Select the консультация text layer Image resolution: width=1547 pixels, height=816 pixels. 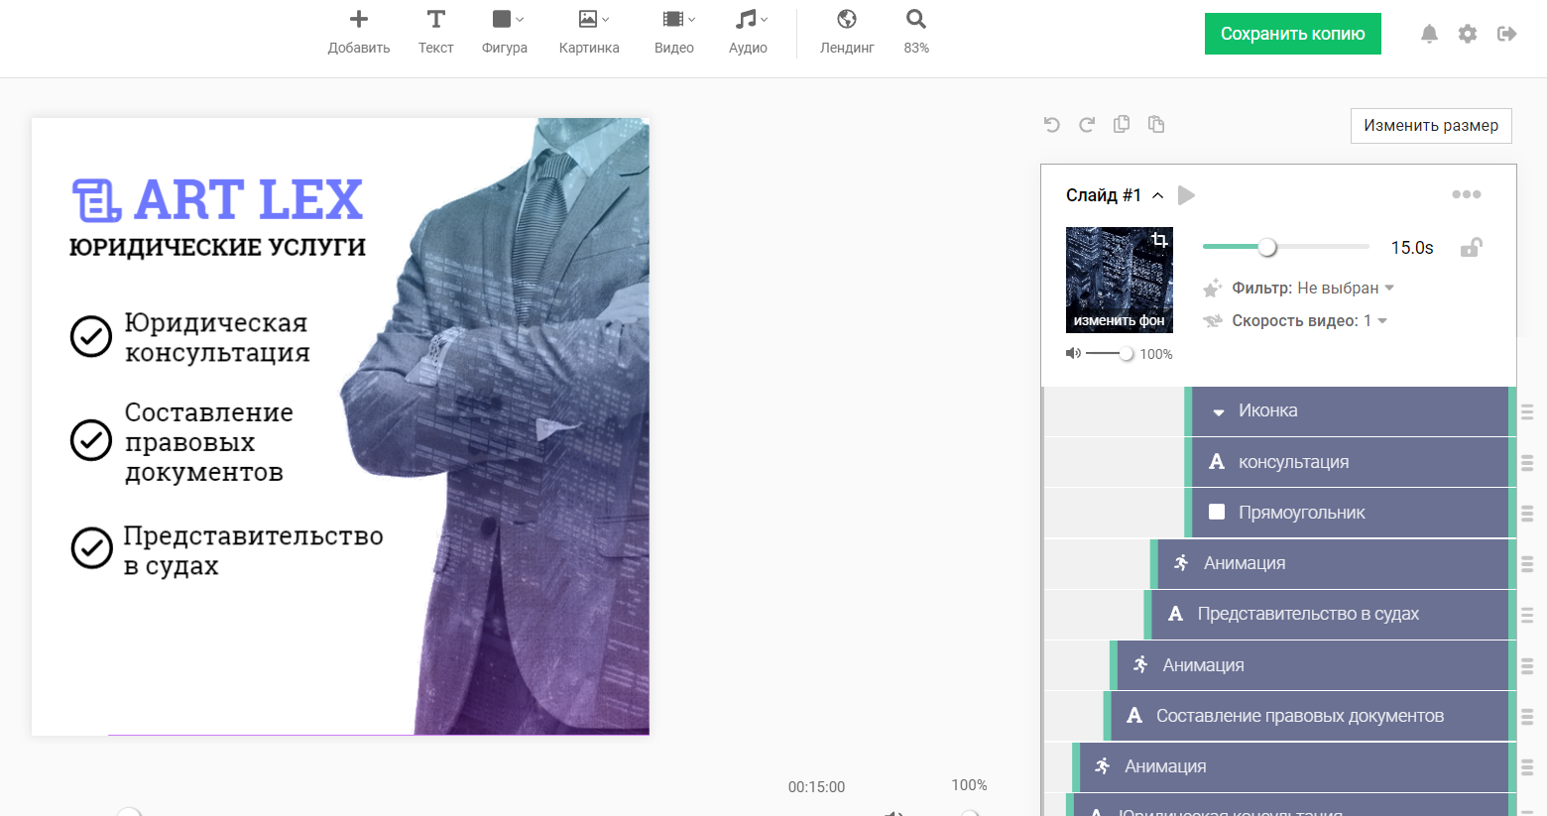(x=1350, y=462)
